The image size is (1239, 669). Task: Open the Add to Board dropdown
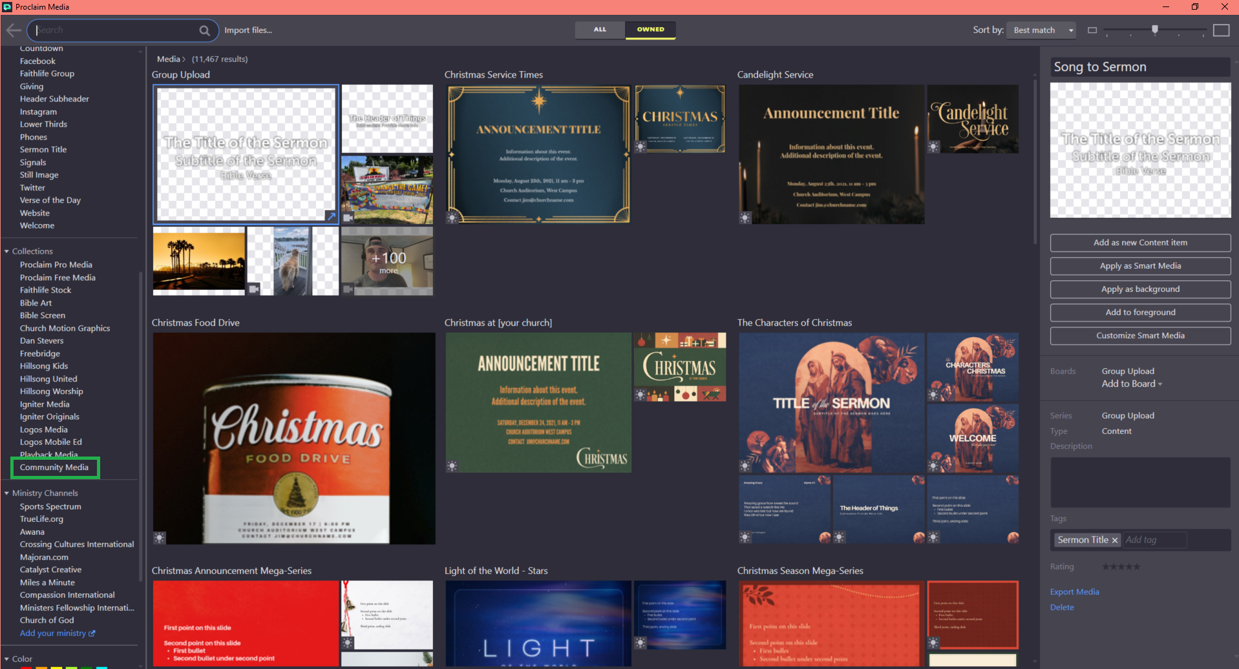[1132, 384]
